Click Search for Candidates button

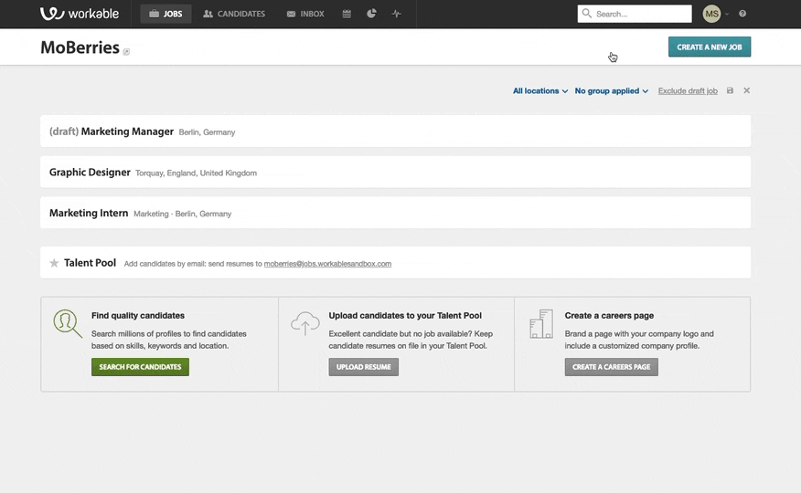click(x=140, y=367)
